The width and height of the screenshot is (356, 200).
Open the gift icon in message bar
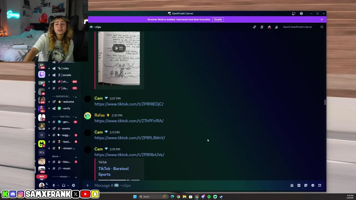[x=292, y=185]
